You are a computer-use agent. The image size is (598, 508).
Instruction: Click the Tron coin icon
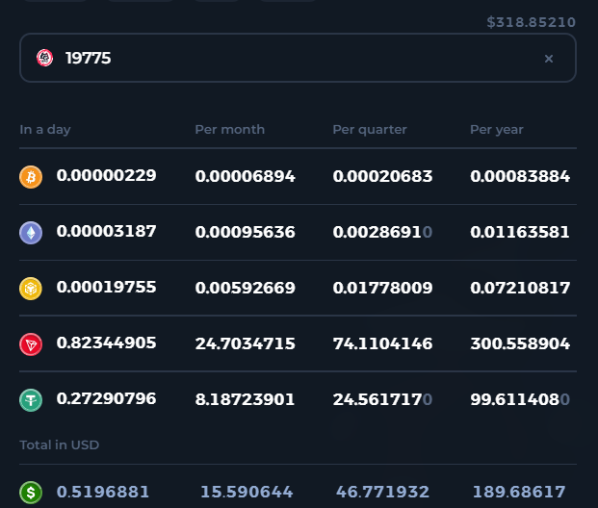31,344
